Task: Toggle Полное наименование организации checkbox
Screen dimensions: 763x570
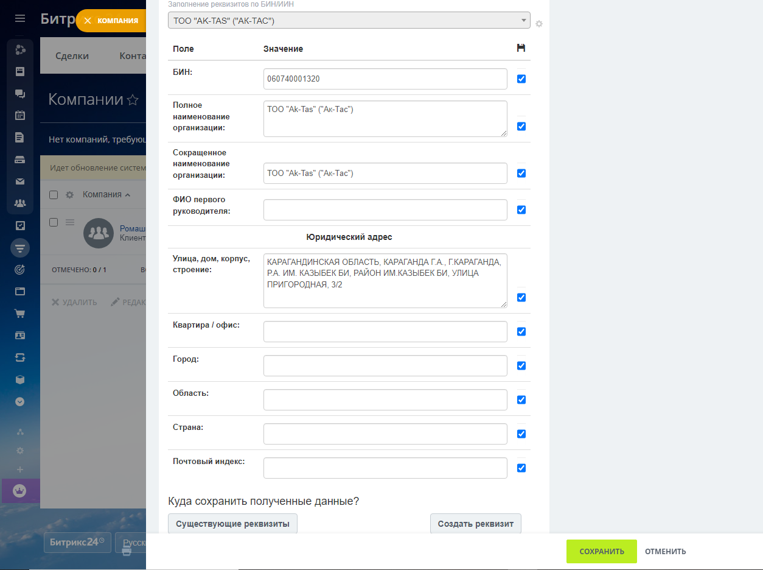Action: 521,127
